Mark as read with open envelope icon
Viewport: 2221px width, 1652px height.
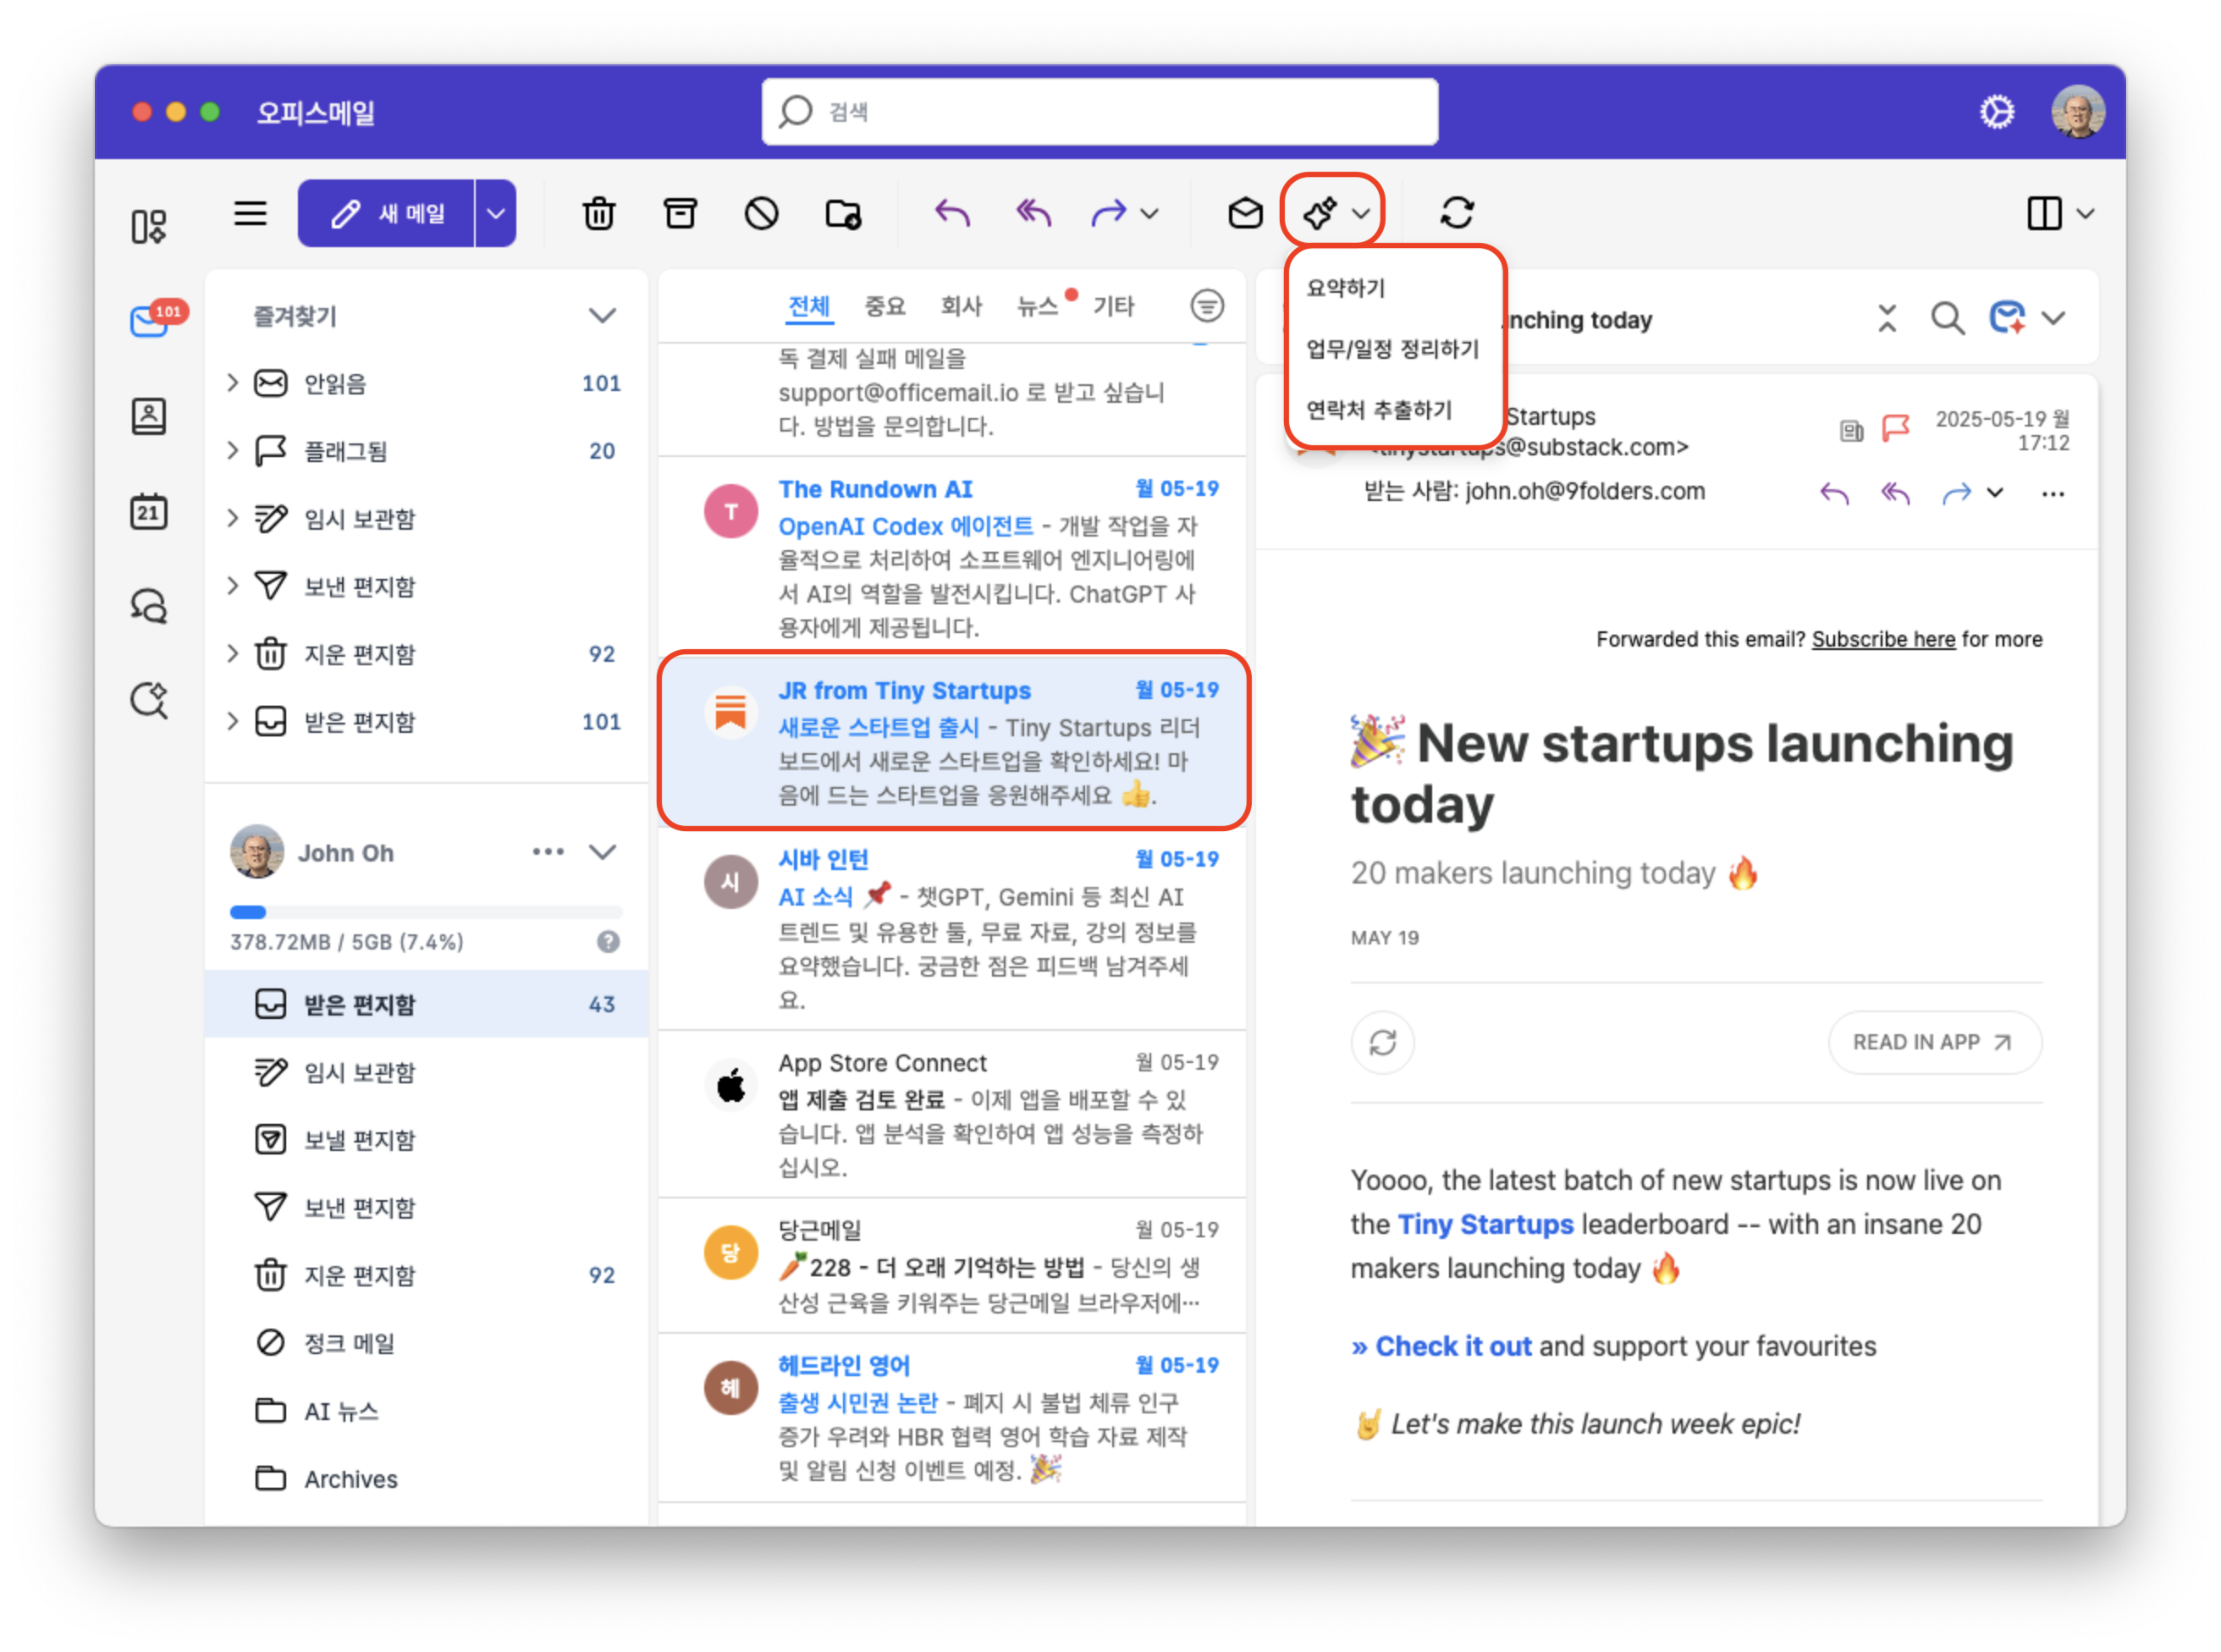click(1245, 213)
